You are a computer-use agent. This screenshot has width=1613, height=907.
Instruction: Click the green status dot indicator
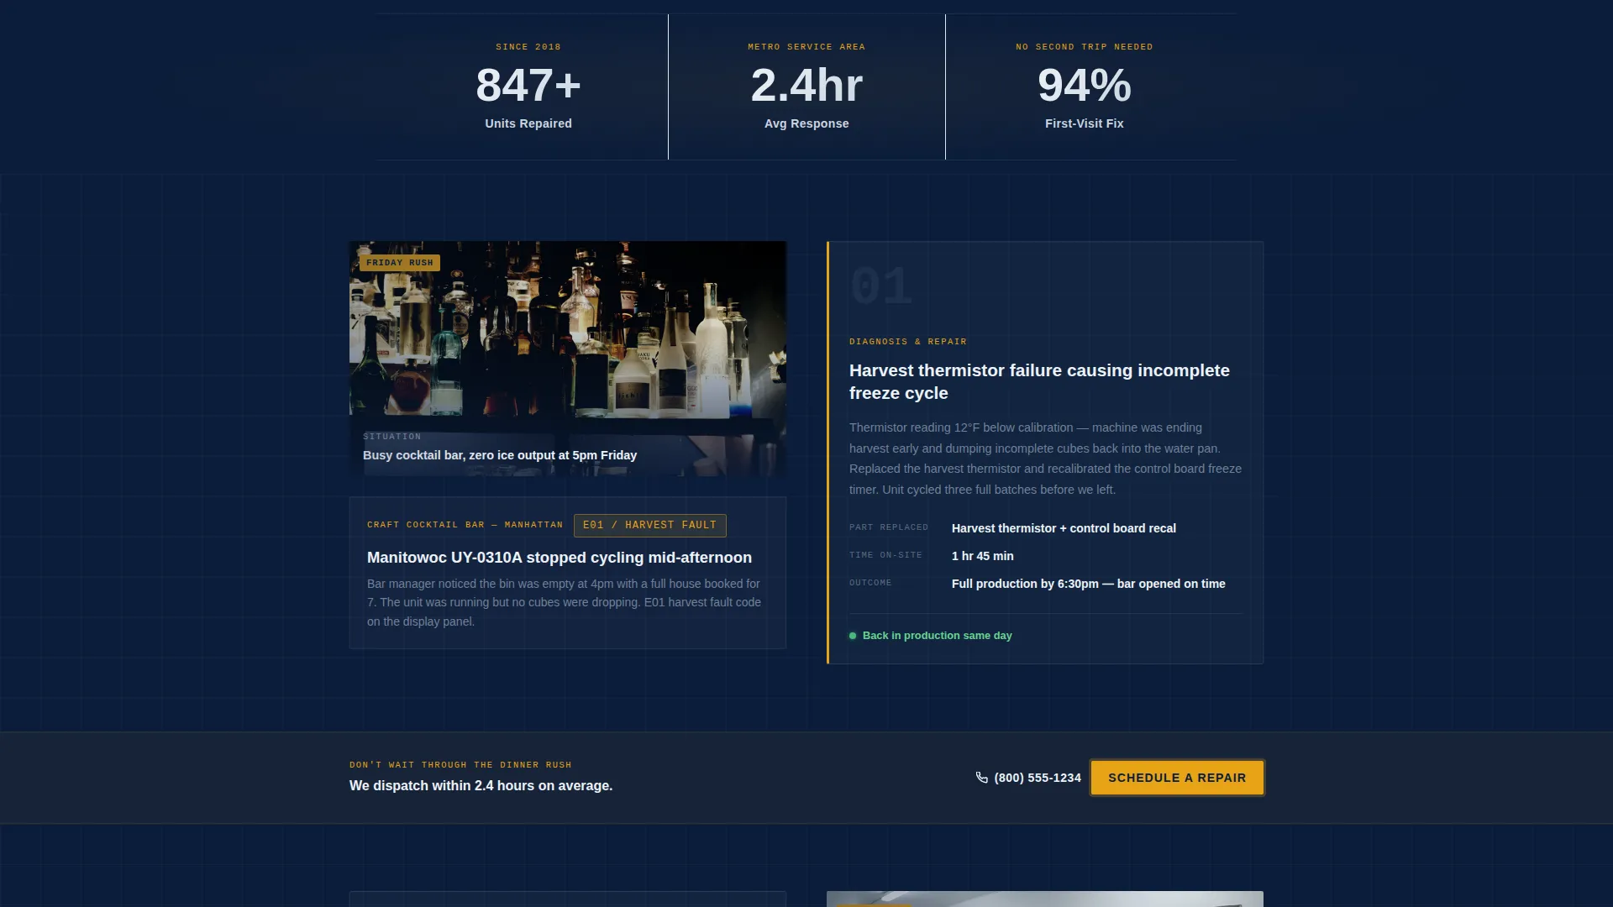click(x=853, y=636)
